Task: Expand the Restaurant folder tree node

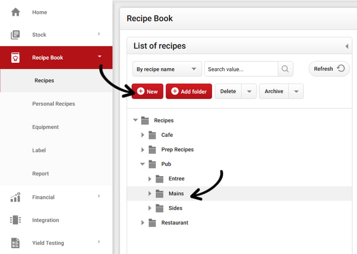Action: [143, 223]
